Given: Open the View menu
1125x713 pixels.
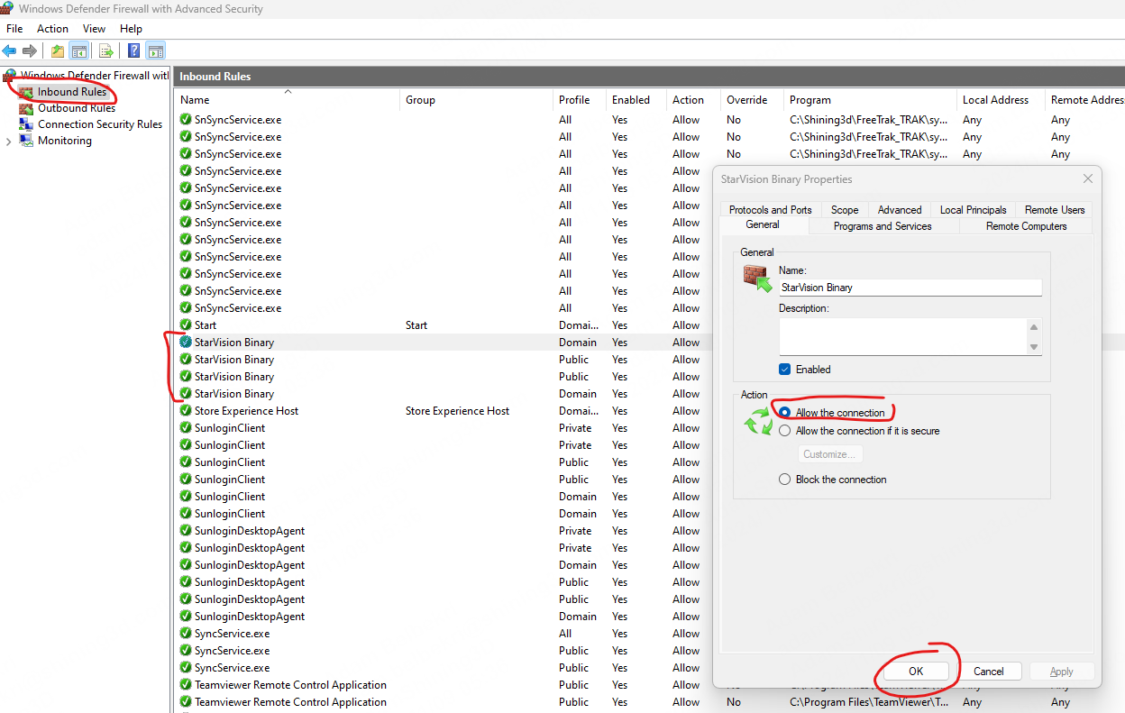Looking at the screenshot, I should [x=94, y=29].
